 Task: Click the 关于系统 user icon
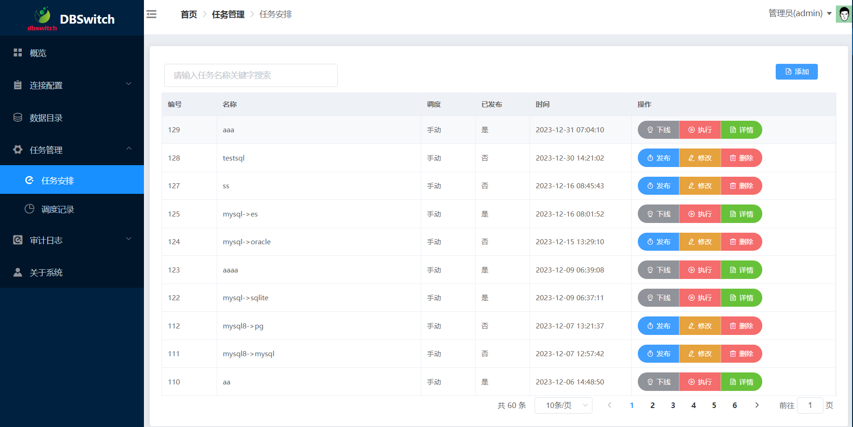point(18,272)
